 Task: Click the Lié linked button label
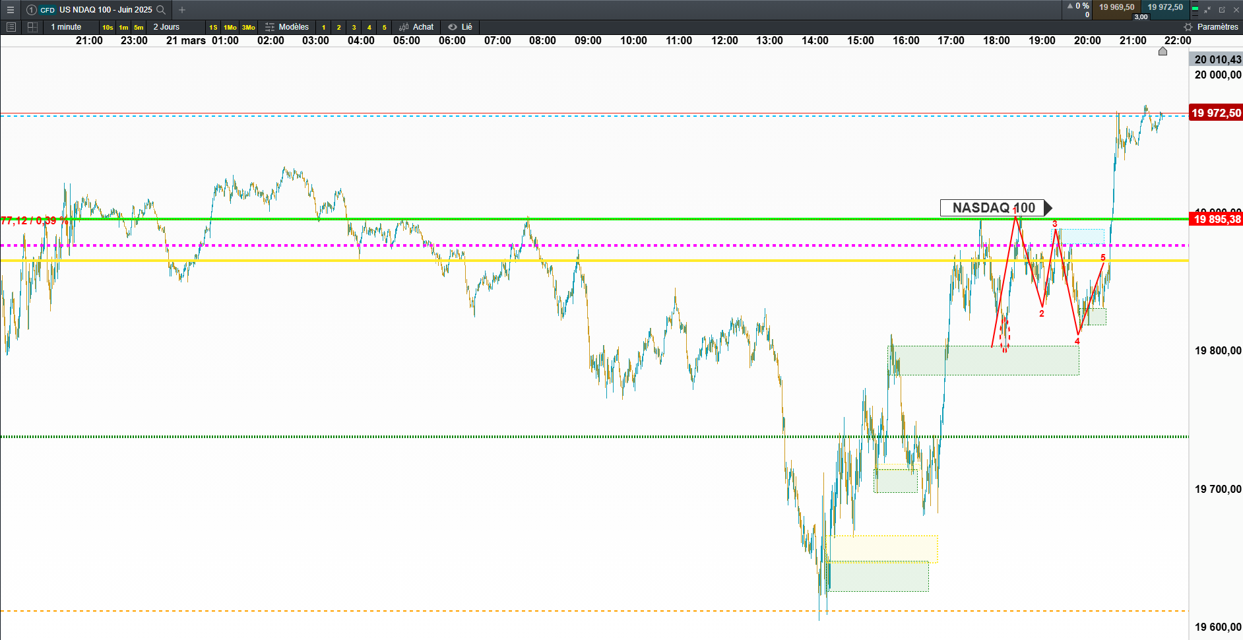tap(466, 27)
